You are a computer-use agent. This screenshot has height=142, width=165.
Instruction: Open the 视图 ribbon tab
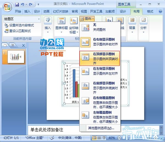[84, 11]
